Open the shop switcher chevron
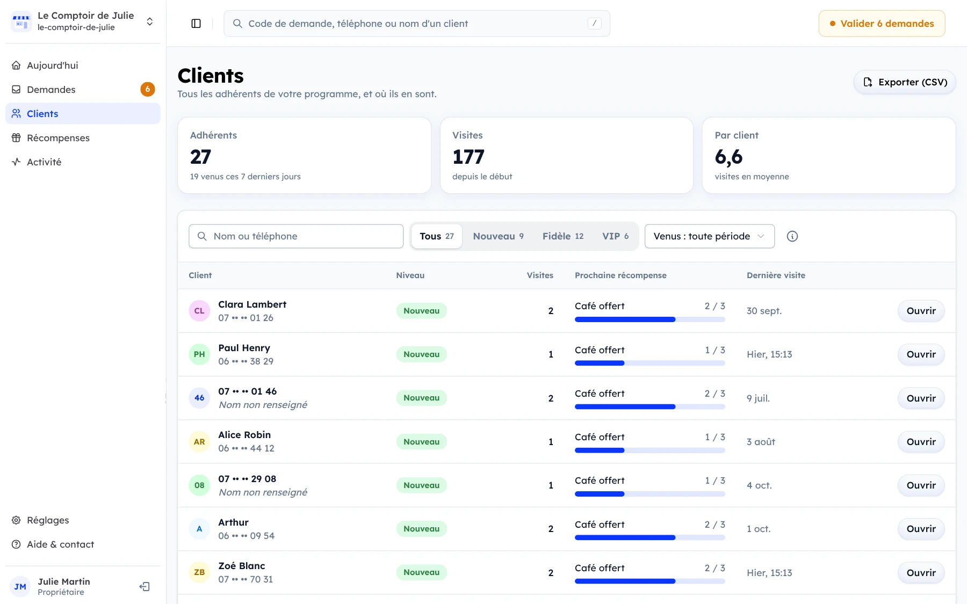 (150, 21)
